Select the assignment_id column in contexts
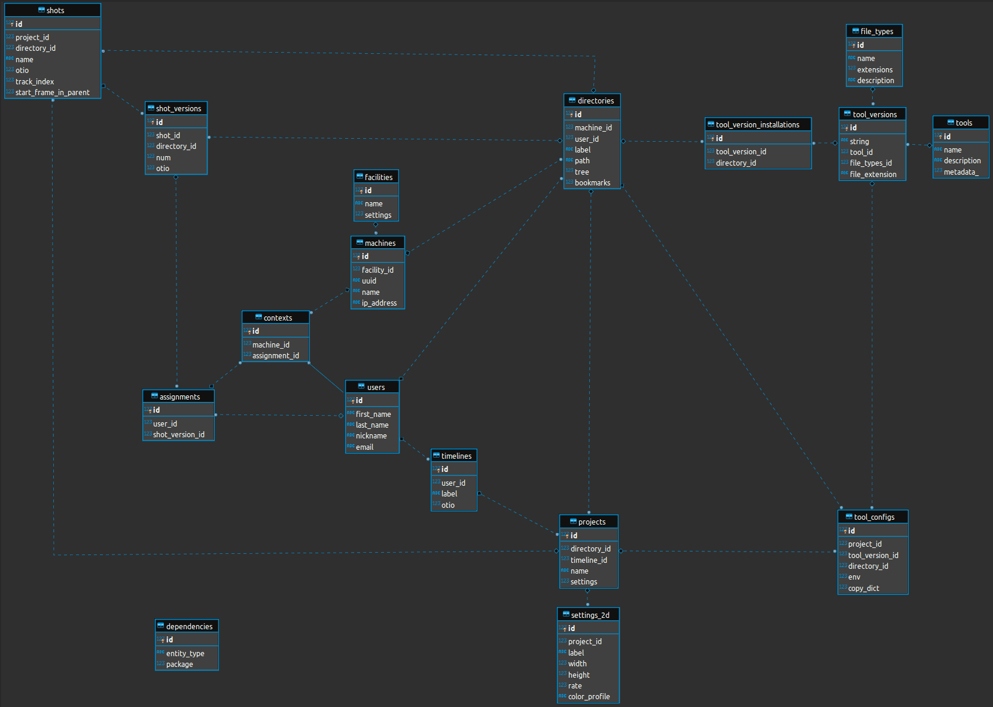The height and width of the screenshot is (707, 993). click(275, 356)
